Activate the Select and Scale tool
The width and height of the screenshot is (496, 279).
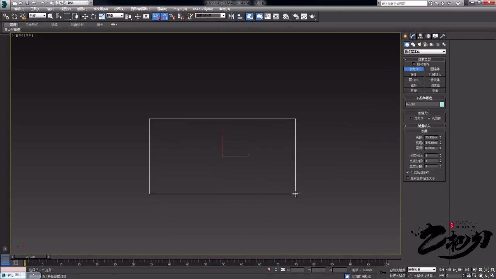(x=102, y=16)
